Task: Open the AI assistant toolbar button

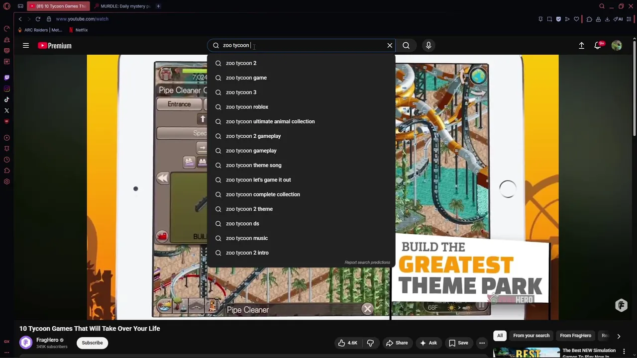Action: 618,19
